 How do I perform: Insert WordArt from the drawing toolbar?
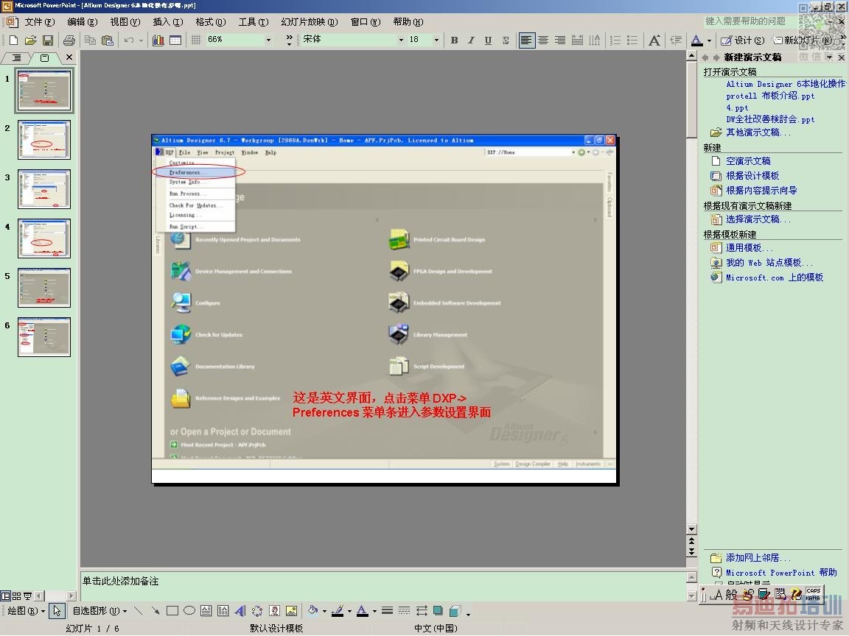[x=240, y=611]
